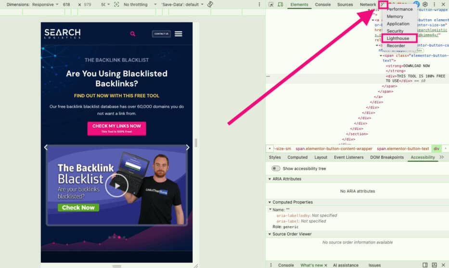Screen dimensions: 449x268
Task: Select span.elementor-button-text breadcrumb
Action: [x=403, y=149]
